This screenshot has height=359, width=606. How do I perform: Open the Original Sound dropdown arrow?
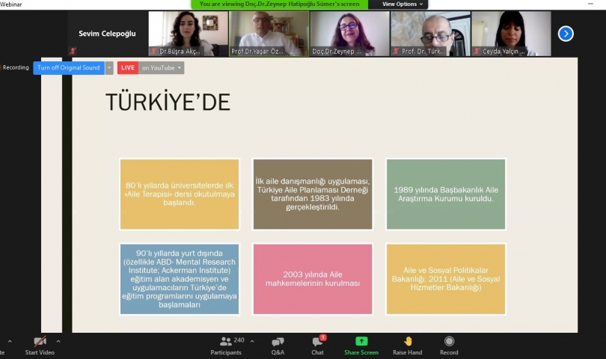click(x=109, y=67)
